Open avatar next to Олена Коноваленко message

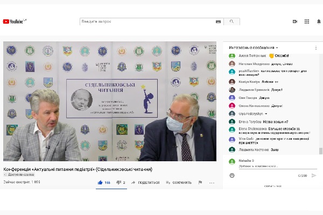coord(232,106)
